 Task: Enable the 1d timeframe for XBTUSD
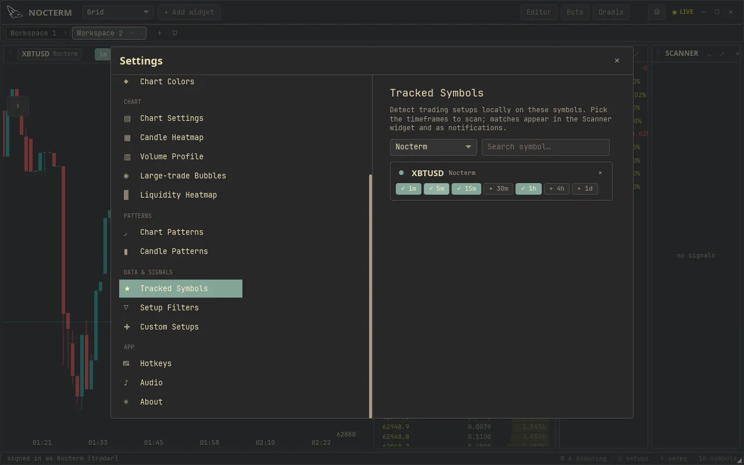585,188
